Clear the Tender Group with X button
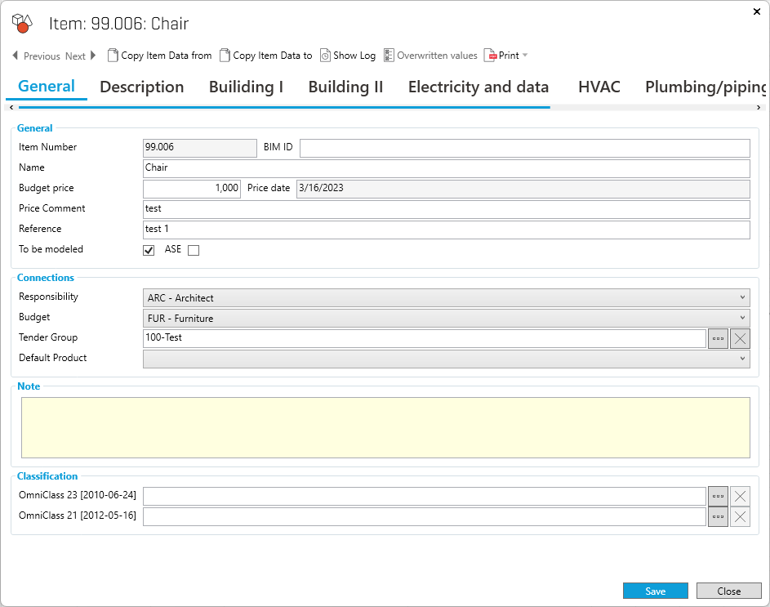The width and height of the screenshot is (770, 607). [x=740, y=338]
